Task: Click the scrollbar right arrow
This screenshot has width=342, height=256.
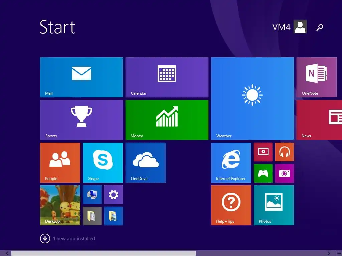Action: [x=329, y=253]
